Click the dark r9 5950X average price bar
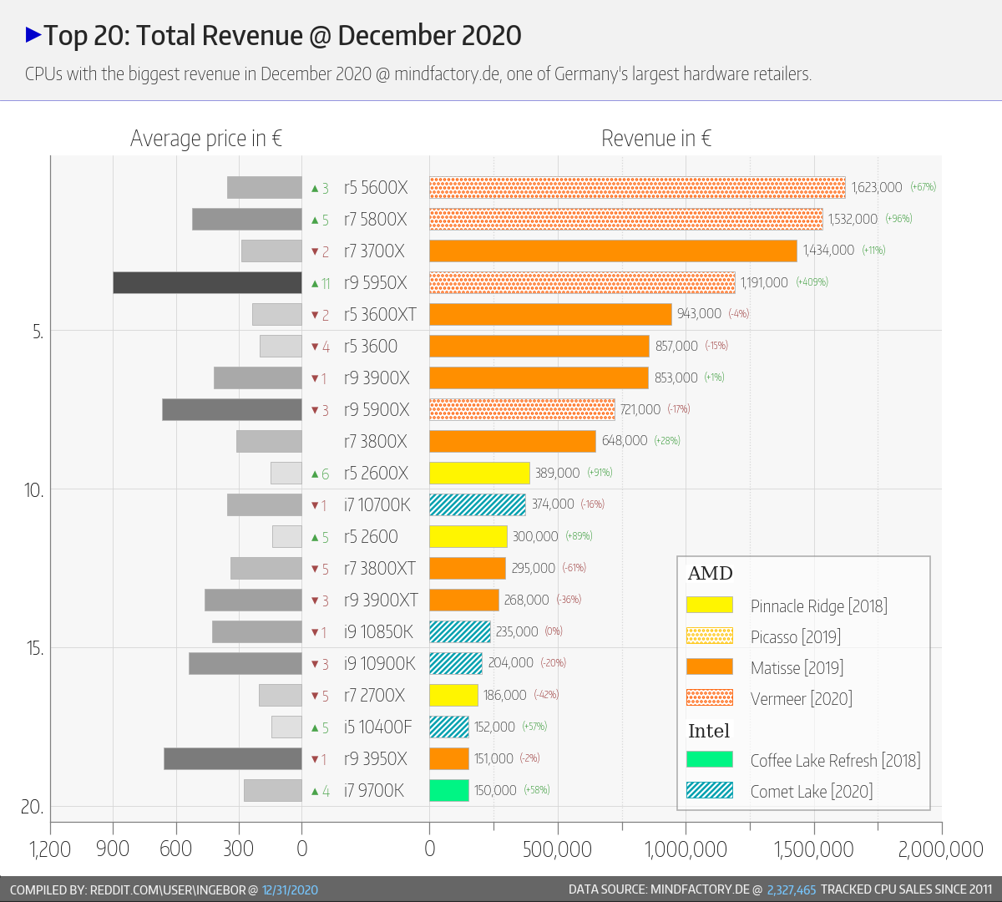Image resolution: width=1002 pixels, height=902 pixels. click(x=207, y=282)
